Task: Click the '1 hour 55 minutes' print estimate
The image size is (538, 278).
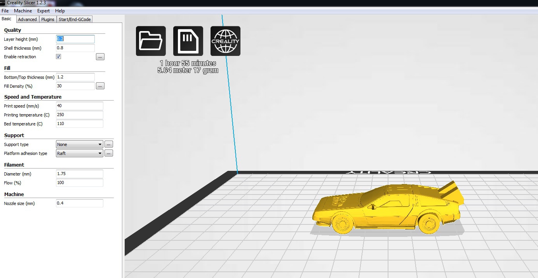Action: pos(188,63)
